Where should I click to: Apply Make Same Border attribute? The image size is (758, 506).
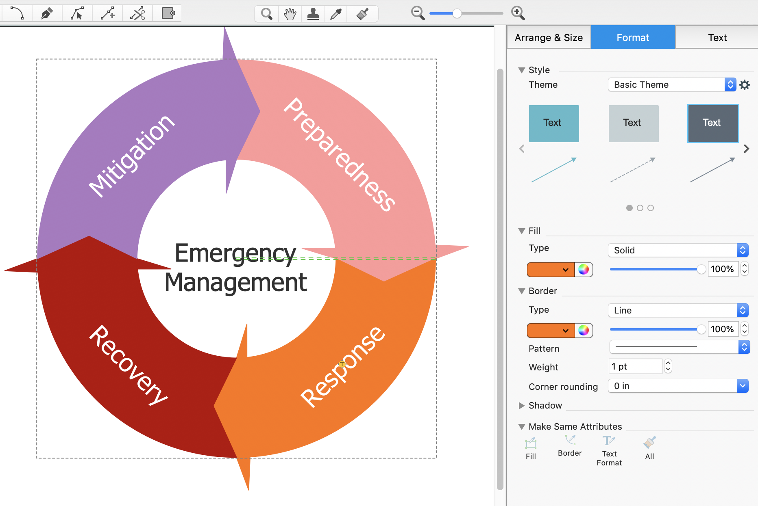(570, 446)
